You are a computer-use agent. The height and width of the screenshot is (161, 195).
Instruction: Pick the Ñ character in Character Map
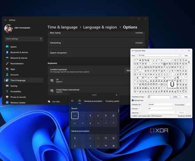pos(143,84)
